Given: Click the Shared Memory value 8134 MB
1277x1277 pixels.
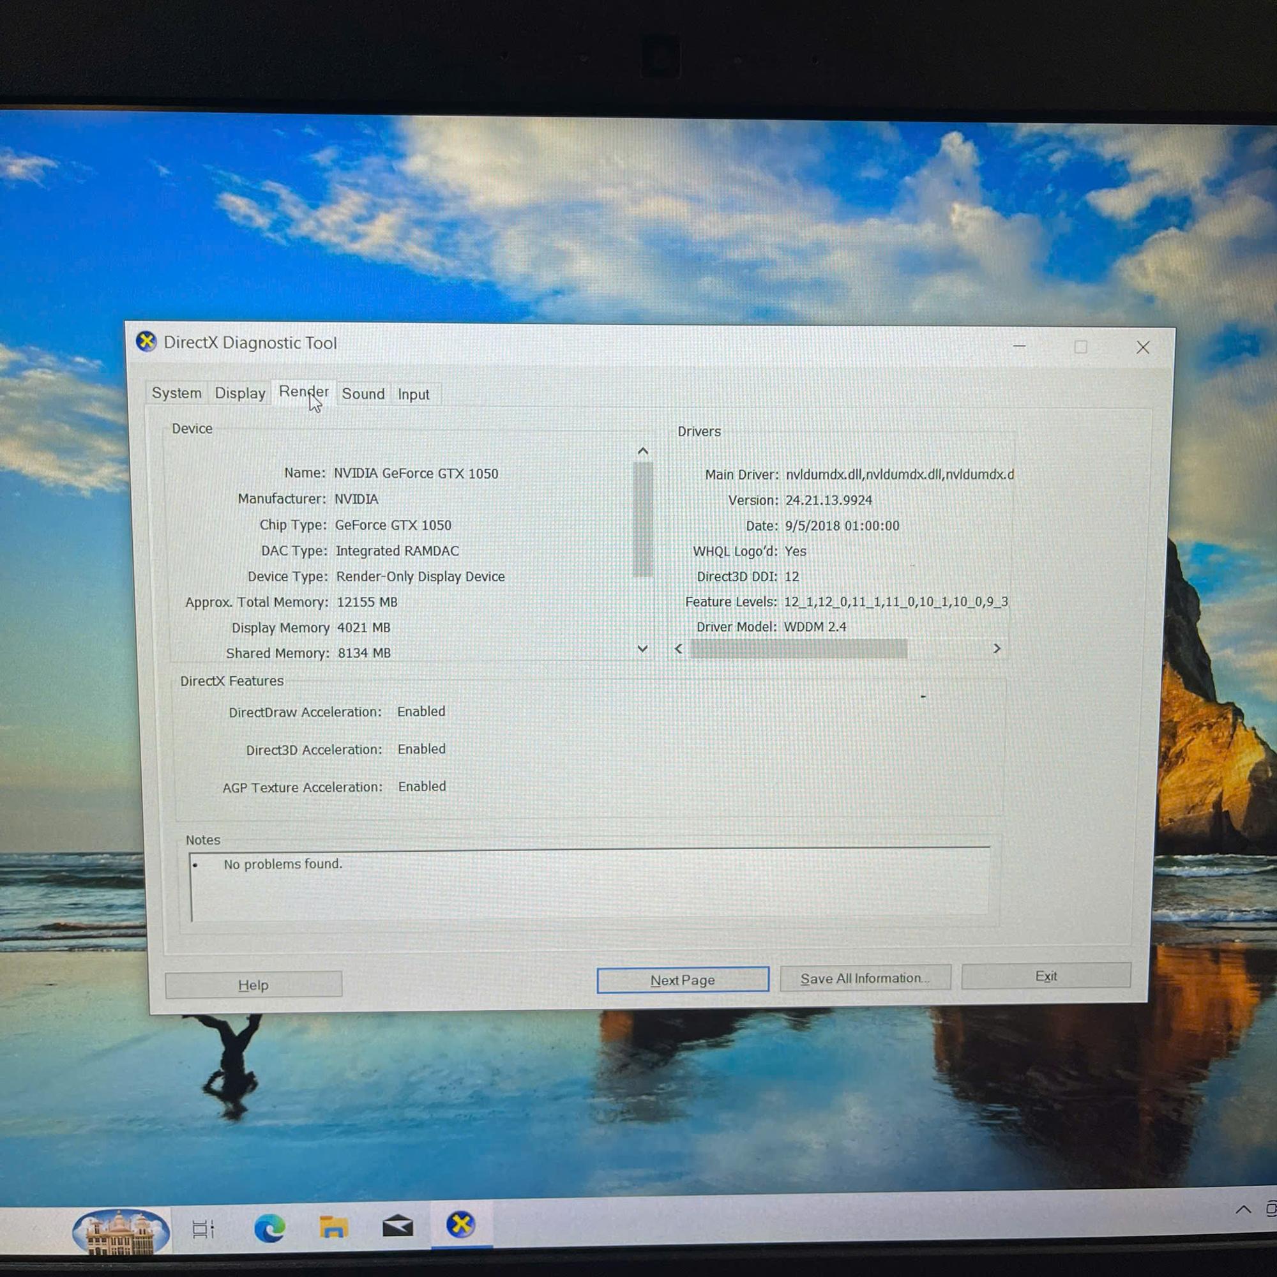Looking at the screenshot, I should pyautogui.click(x=364, y=653).
